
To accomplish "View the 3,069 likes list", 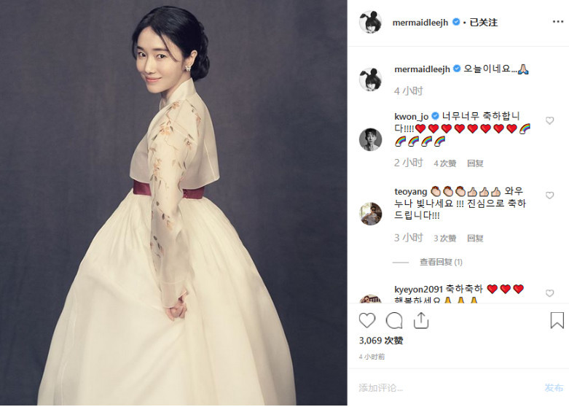I will [380, 341].
